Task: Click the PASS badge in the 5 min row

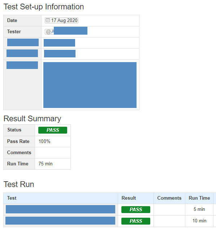Action: coord(136,209)
